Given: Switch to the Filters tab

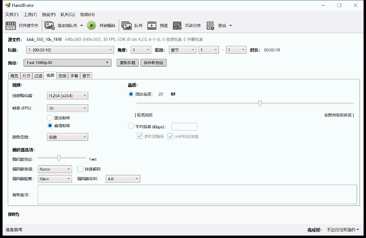Looking at the screenshot, I should pyautogui.click(x=38, y=76).
